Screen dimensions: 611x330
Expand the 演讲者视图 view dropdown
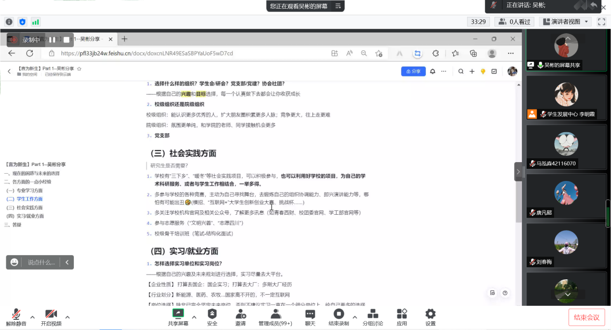586,22
